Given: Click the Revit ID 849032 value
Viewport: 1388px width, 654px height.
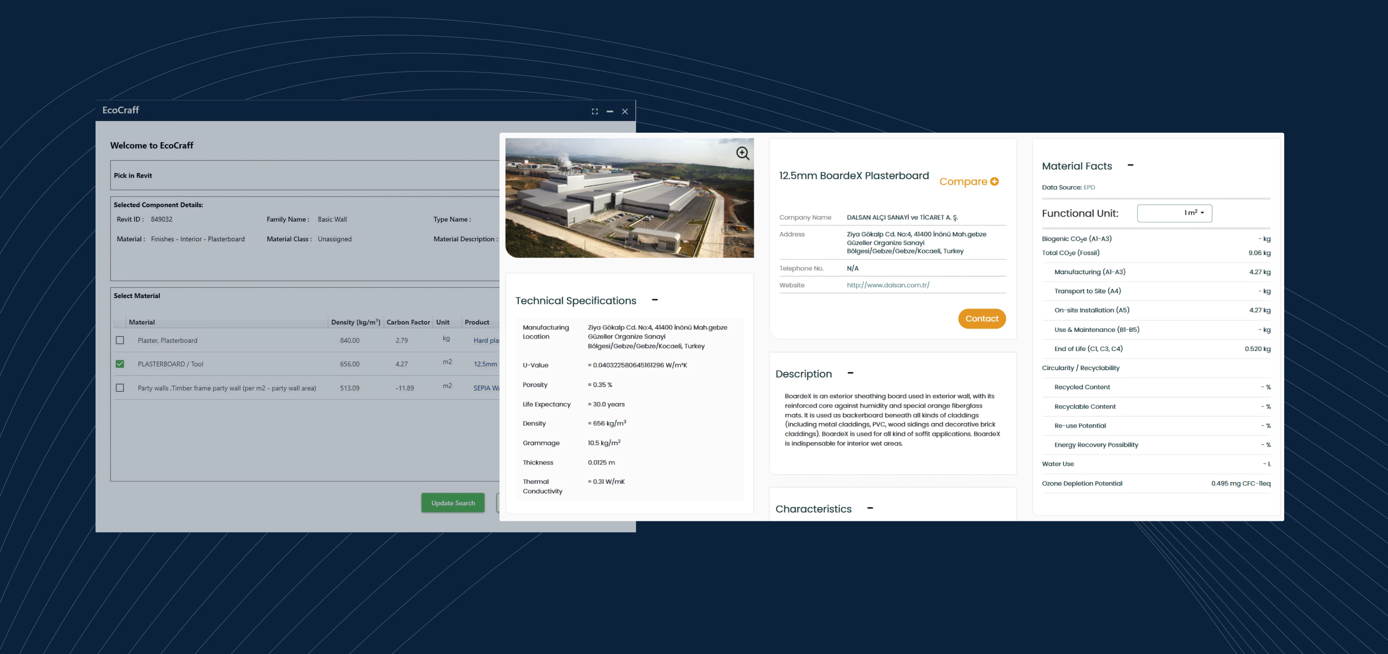Looking at the screenshot, I should coord(162,220).
